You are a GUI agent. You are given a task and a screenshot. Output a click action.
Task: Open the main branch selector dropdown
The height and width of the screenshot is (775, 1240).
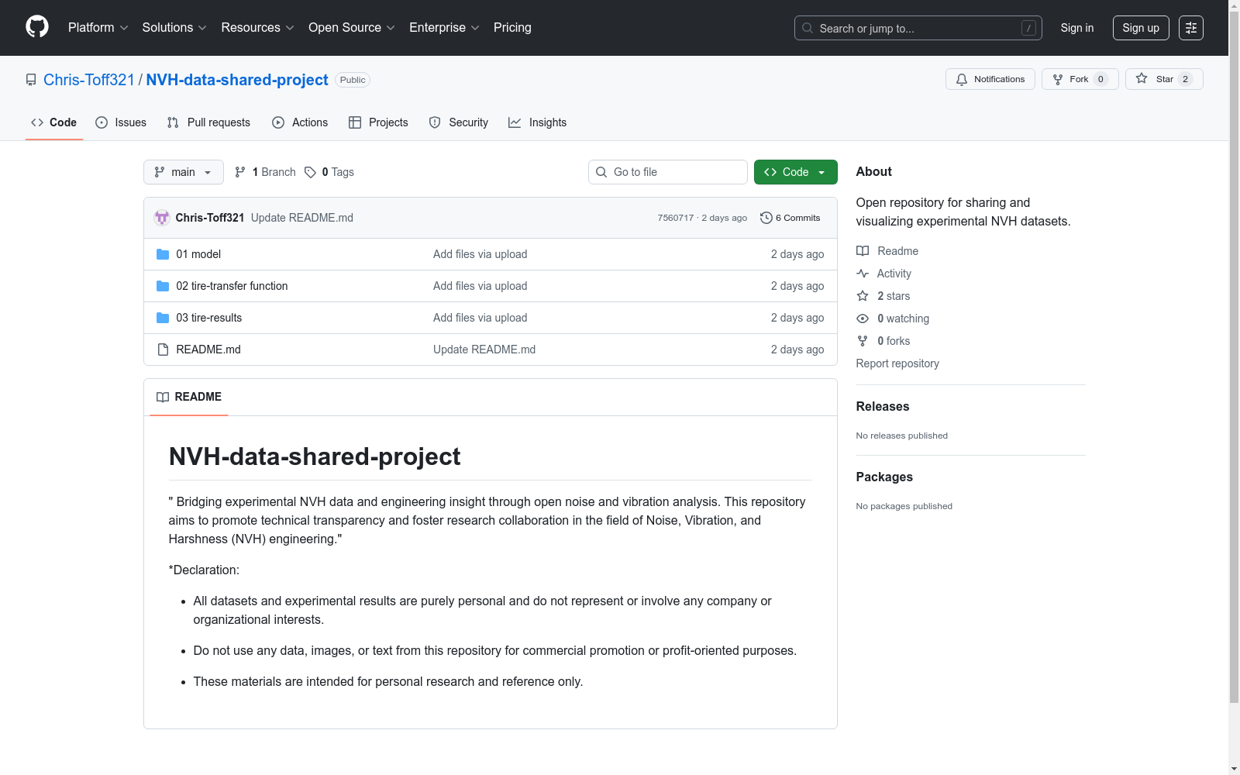(x=184, y=172)
